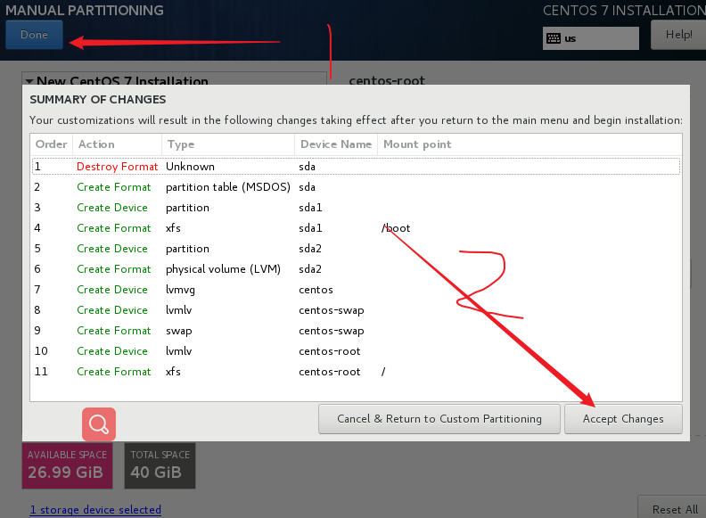Select row 8 lvmlv centos-swap
The width and height of the screenshot is (706, 518).
click(356, 310)
